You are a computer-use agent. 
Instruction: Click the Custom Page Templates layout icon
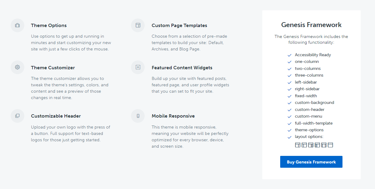pyautogui.click(x=138, y=25)
